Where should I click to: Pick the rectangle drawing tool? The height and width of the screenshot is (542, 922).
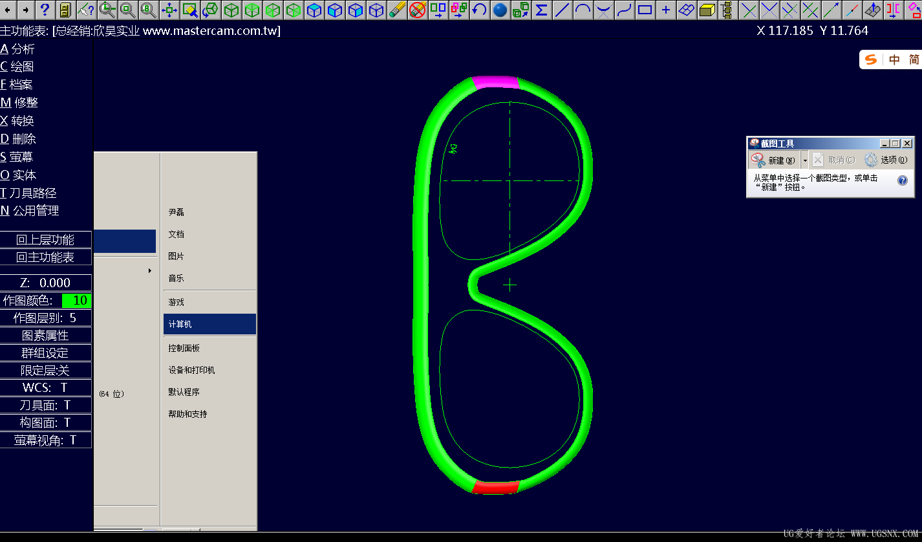point(645,10)
